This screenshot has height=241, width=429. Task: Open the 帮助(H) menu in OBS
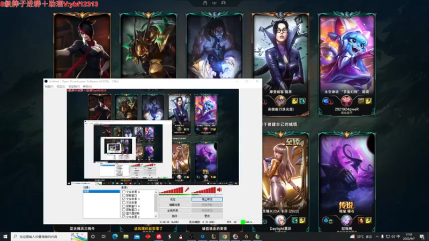point(87,86)
